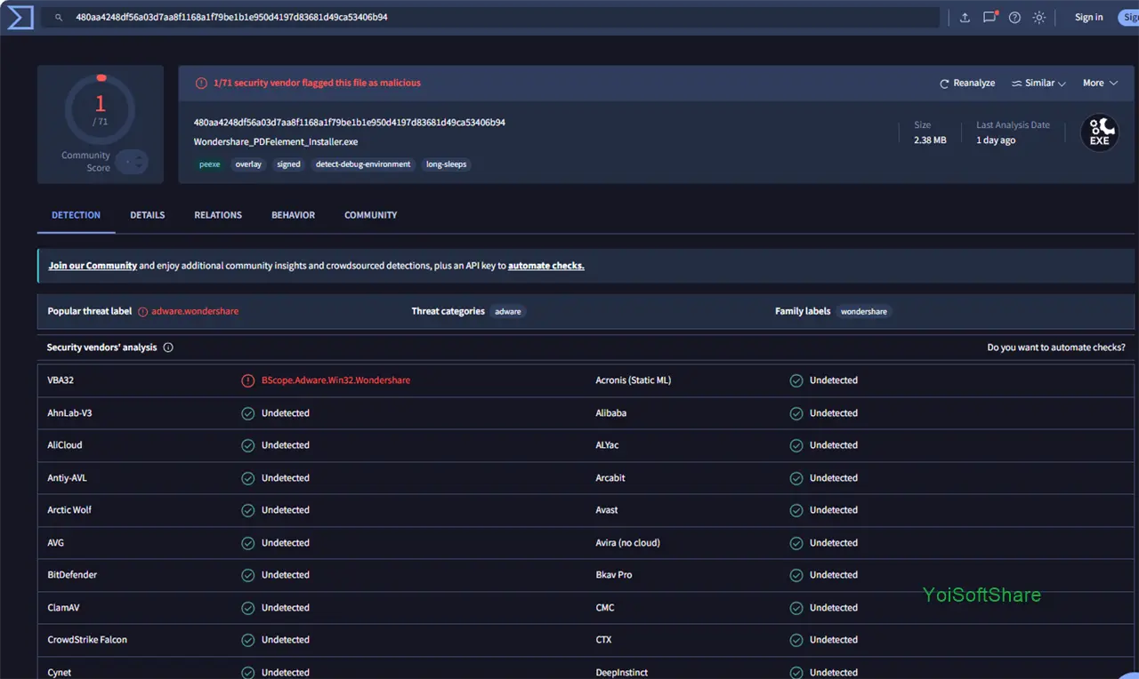Viewport: 1139px width, 679px height.
Task: Click the CTX undetected checkmark icon
Action: click(796, 640)
